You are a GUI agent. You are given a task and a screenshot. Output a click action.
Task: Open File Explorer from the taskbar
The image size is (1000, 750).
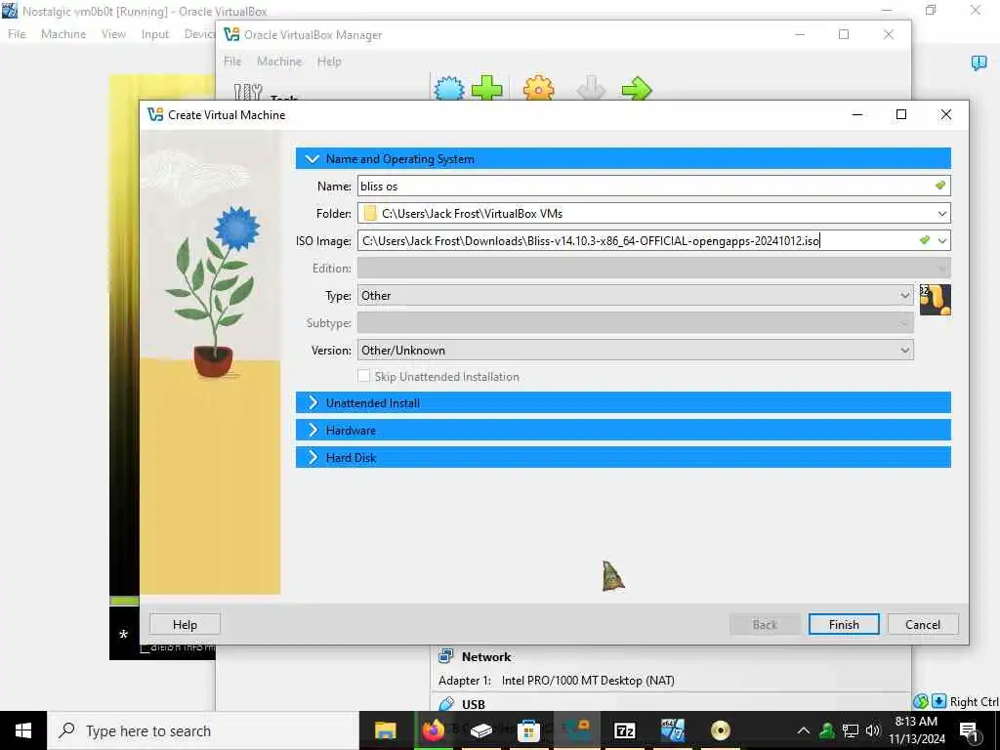pyautogui.click(x=385, y=730)
